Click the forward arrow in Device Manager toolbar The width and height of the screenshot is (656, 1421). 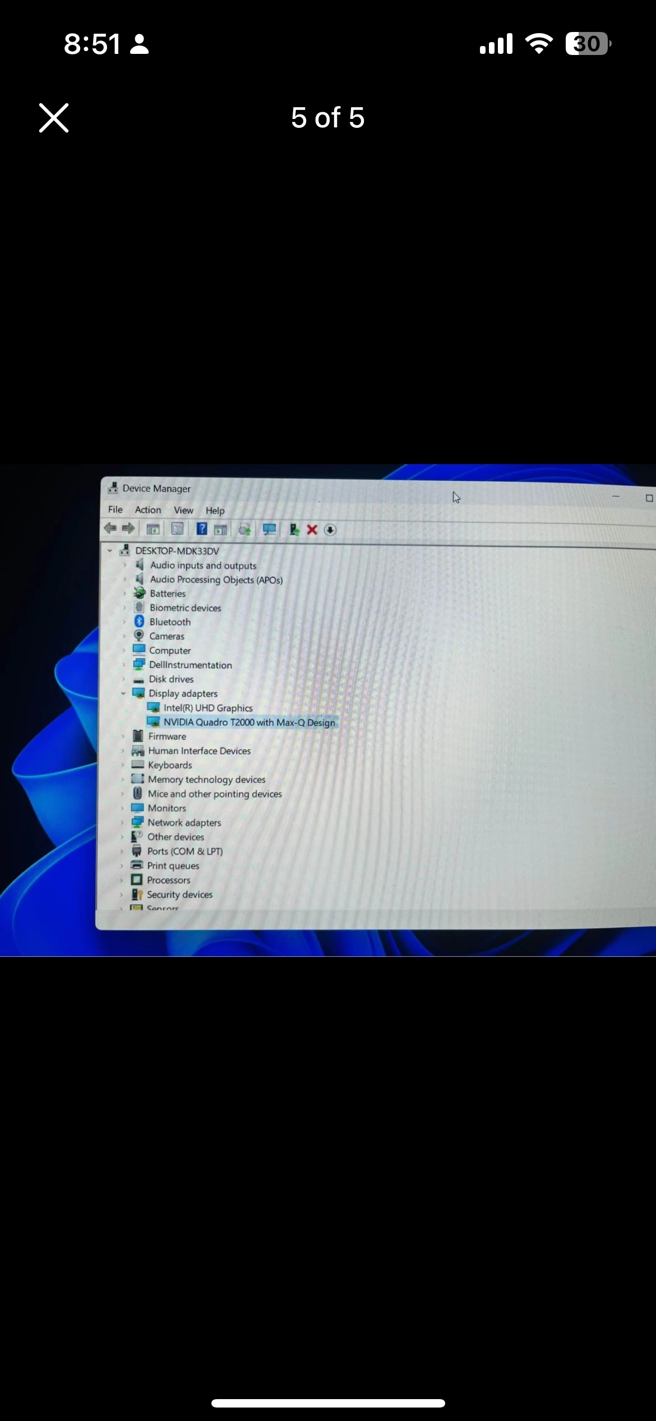pyautogui.click(x=128, y=528)
